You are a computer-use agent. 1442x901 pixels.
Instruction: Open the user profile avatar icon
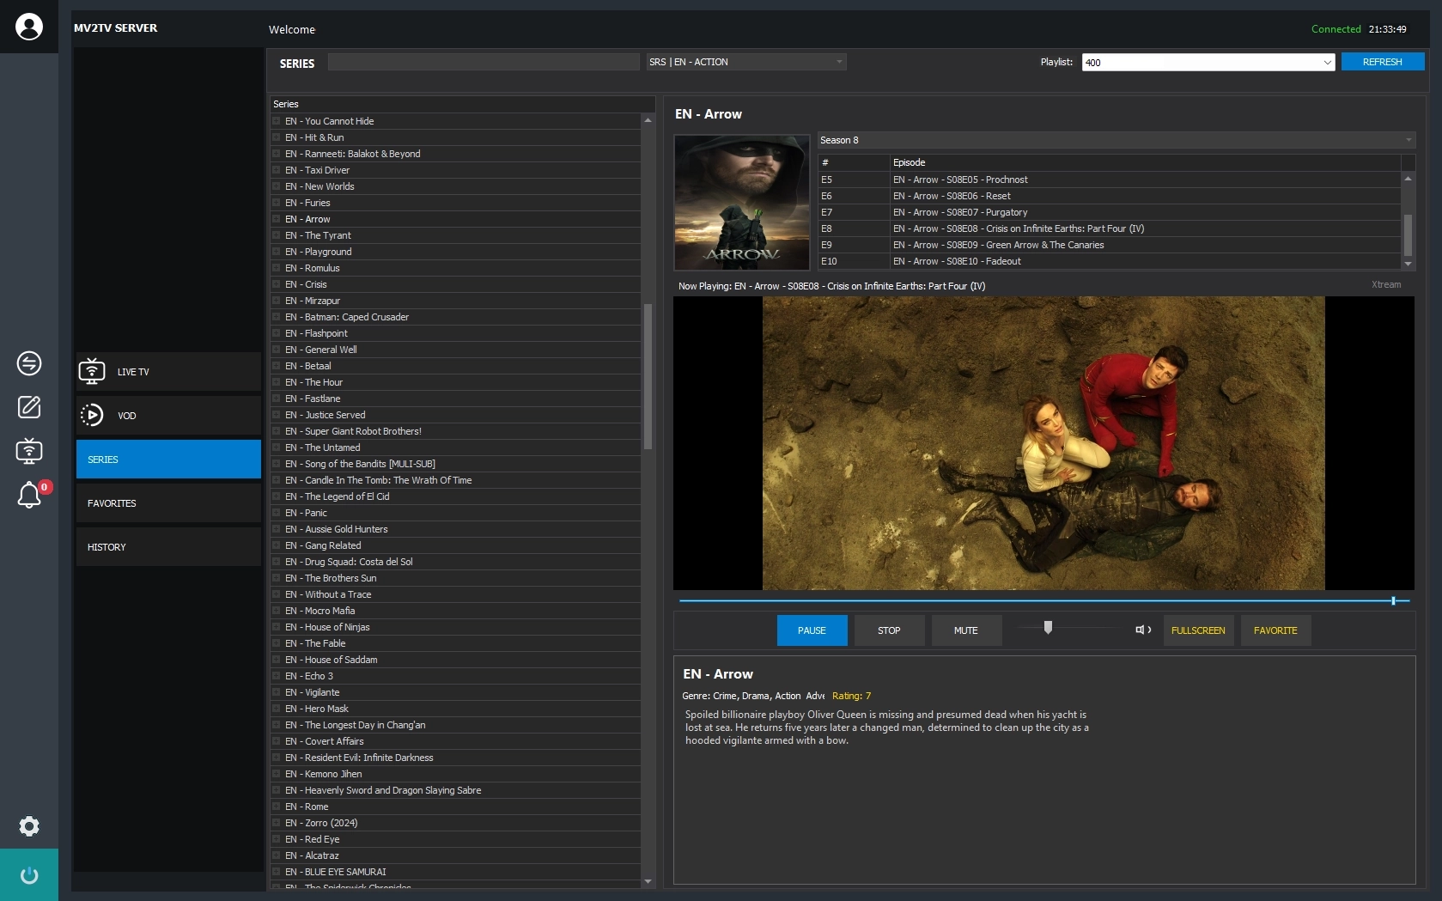click(x=29, y=27)
